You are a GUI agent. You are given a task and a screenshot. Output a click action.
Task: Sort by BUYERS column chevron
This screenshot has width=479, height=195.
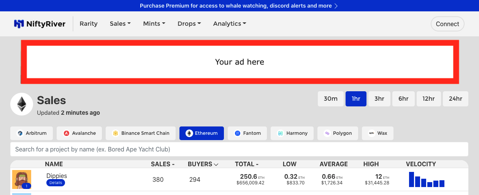coord(216,164)
